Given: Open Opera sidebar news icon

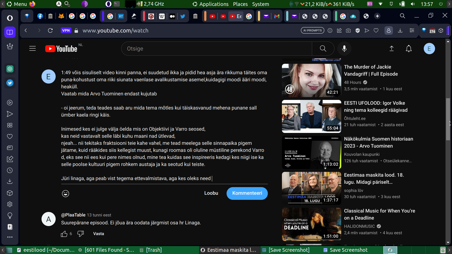Looking at the screenshot, I should pos(10,148).
